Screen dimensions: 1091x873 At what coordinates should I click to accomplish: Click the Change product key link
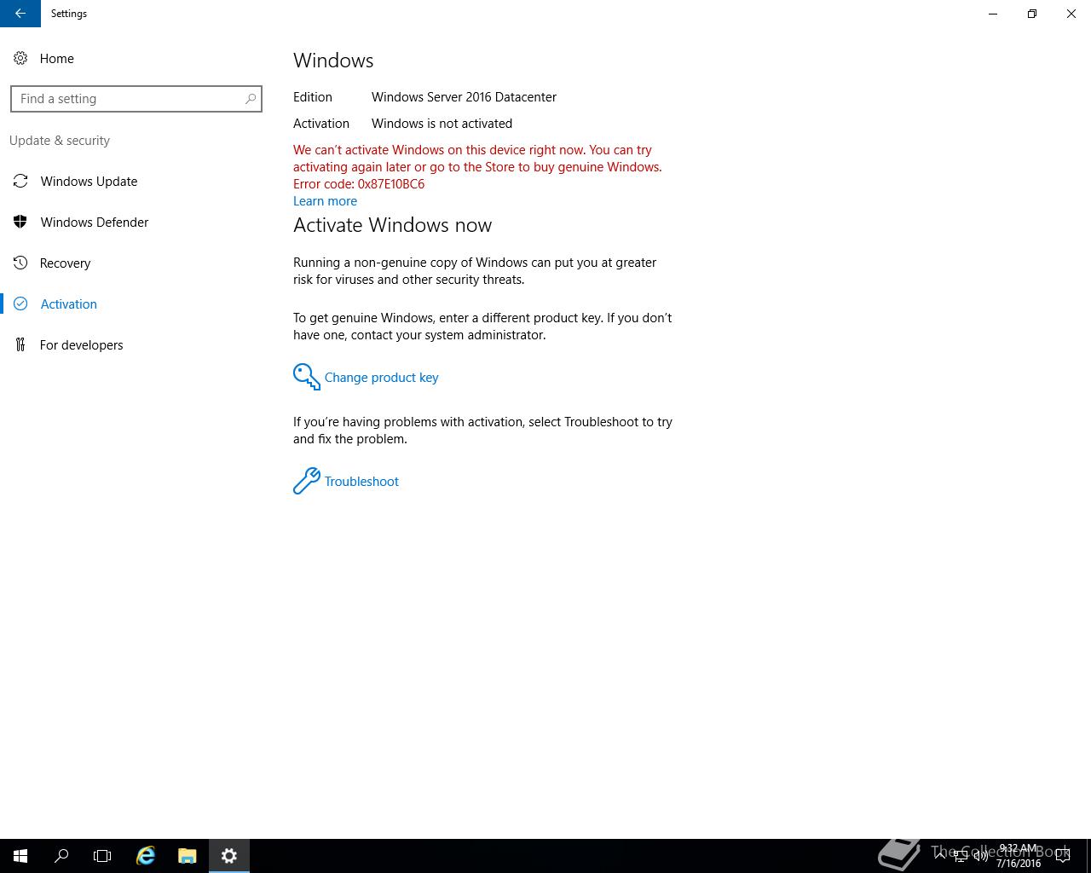pos(381,378)
